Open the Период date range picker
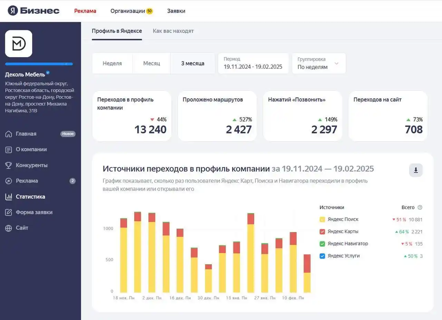 pyautogui.click(x=253, y=63)
